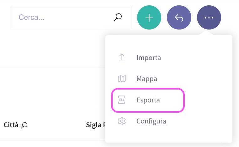Screen dimensions: 239x147
Task: Click the pink-outlined menu option
Action: (148, 100)
